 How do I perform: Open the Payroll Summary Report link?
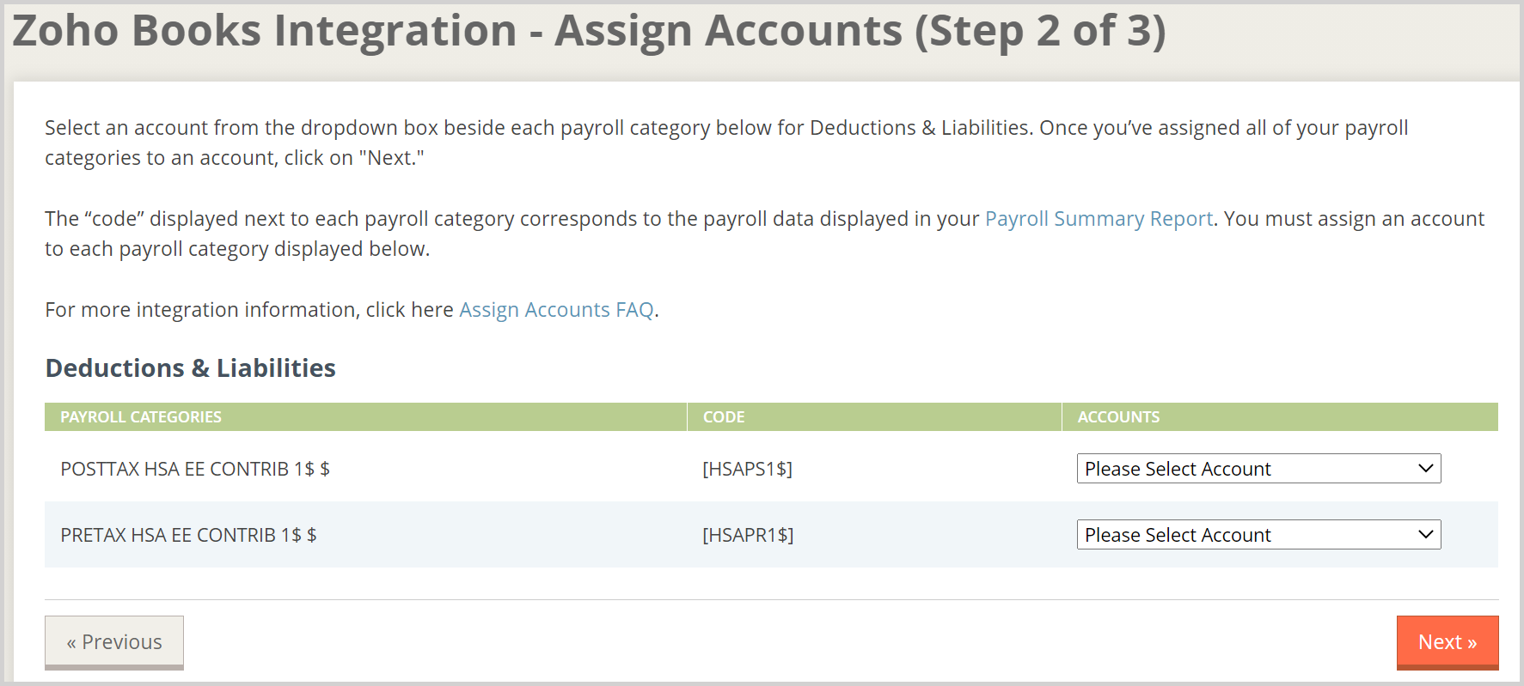(1099, 219)
